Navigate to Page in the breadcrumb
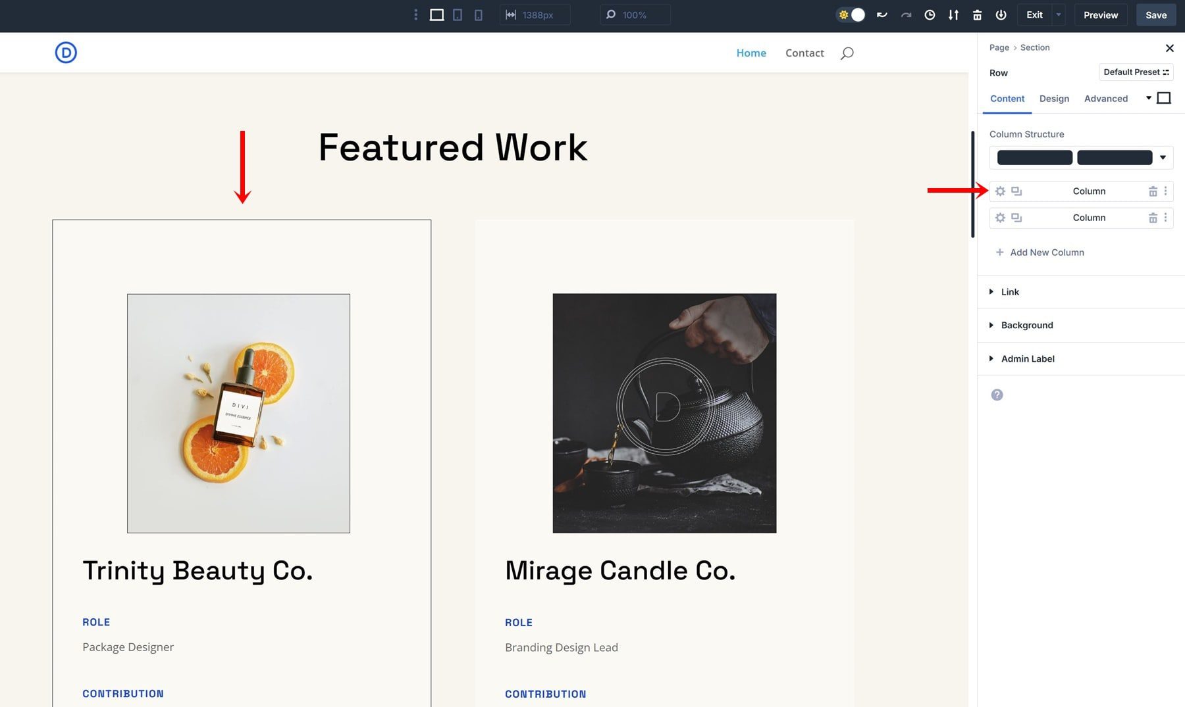 click(x=999, y=47)
